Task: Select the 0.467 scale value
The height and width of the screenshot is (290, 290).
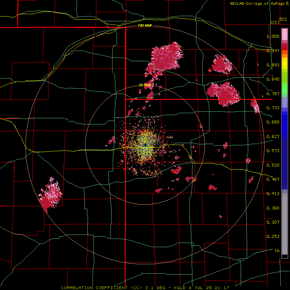Action: click(273, 179)
